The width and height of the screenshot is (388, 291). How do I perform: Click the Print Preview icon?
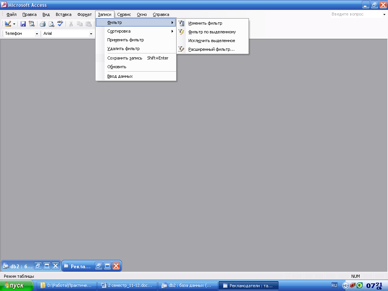(x=51, y=24)
